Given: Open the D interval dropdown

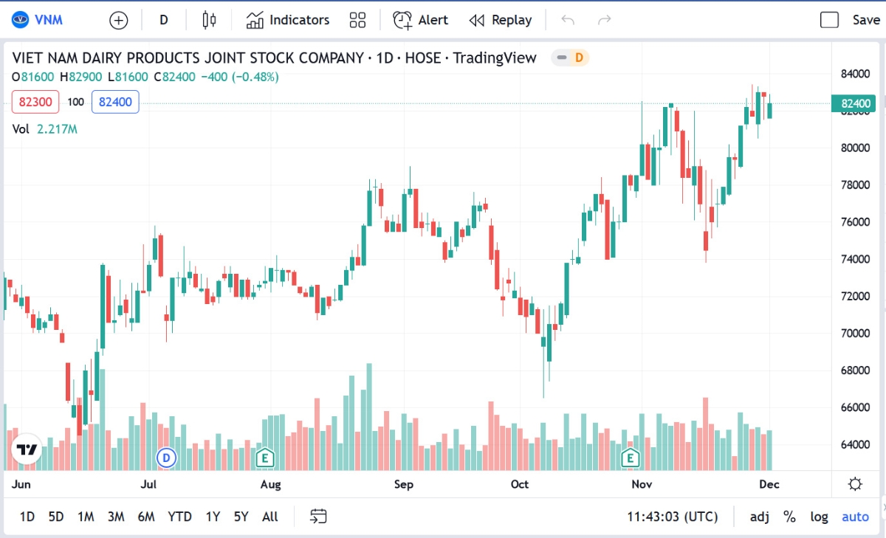Looking at the screenshot, I should click(164, 20).
